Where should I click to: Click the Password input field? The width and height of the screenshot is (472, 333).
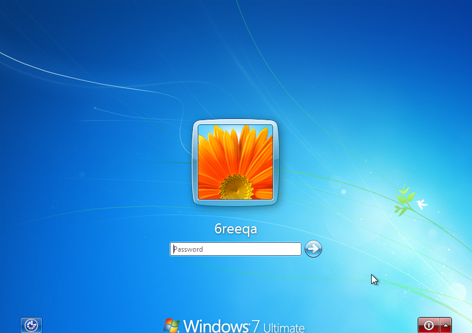pos(235,249)
